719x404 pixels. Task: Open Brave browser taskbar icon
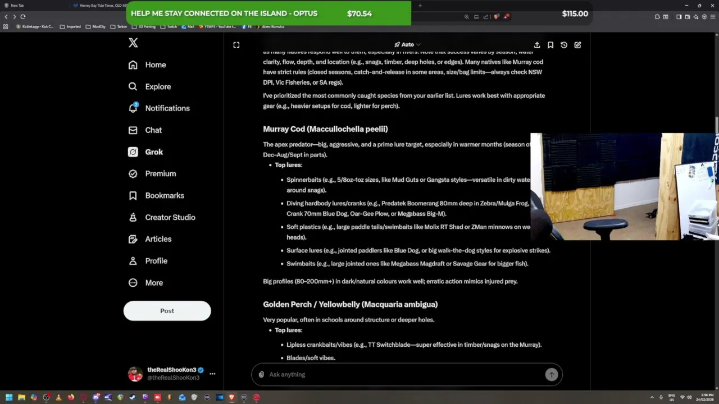point(231,397)
